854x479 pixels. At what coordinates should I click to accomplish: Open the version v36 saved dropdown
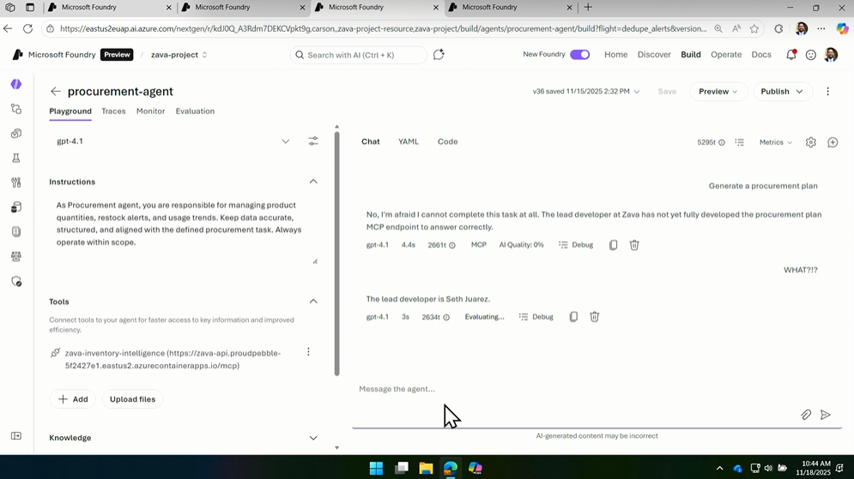[x=586, y=92]
